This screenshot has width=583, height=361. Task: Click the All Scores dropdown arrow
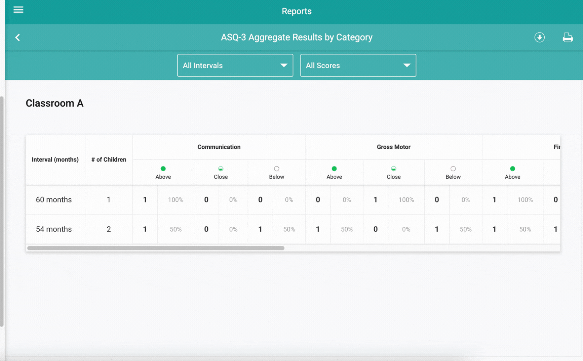tap(407, 65)
